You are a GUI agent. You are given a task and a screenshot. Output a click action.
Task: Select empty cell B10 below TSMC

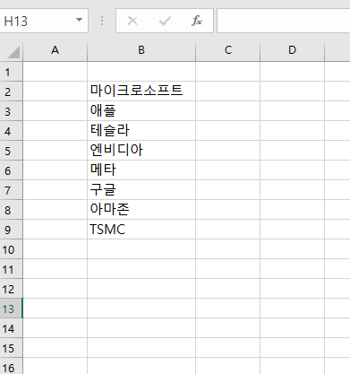[x=141, y=248]
